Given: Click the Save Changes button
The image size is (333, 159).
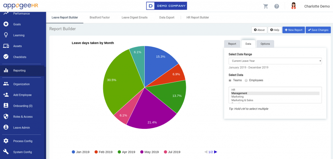Looking at the screenshot, I should pos(318,30).
